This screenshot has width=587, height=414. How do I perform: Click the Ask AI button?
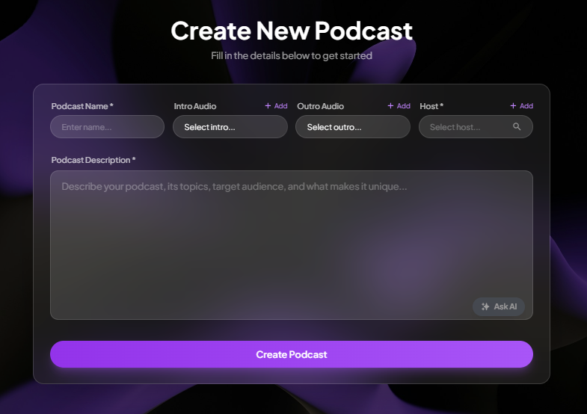point(499,306)
